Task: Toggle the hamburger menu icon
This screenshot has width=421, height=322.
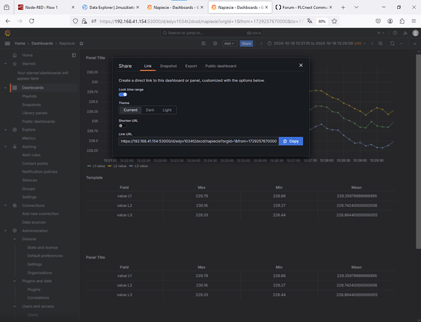Action: pyautogui.click(x=8, y=43)
